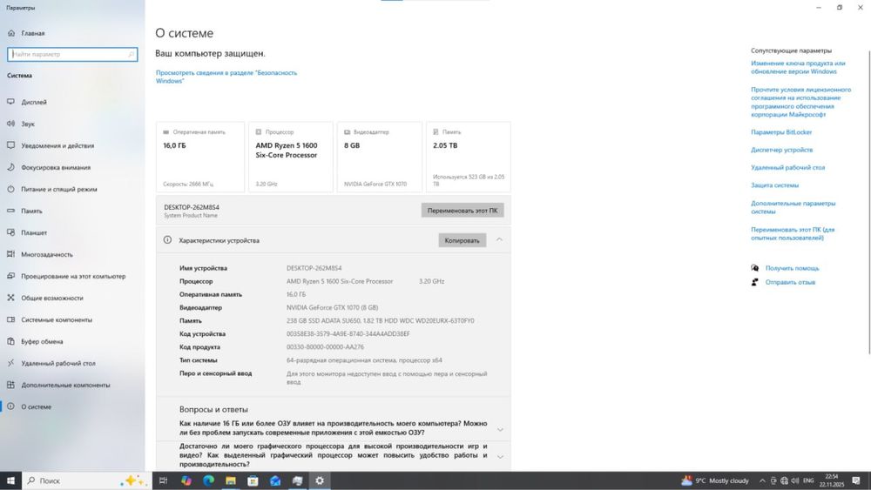Click the device name value DESKTOP-262M8S4
Viewport: 871px width, 490px height.
[x=314, y=268]
